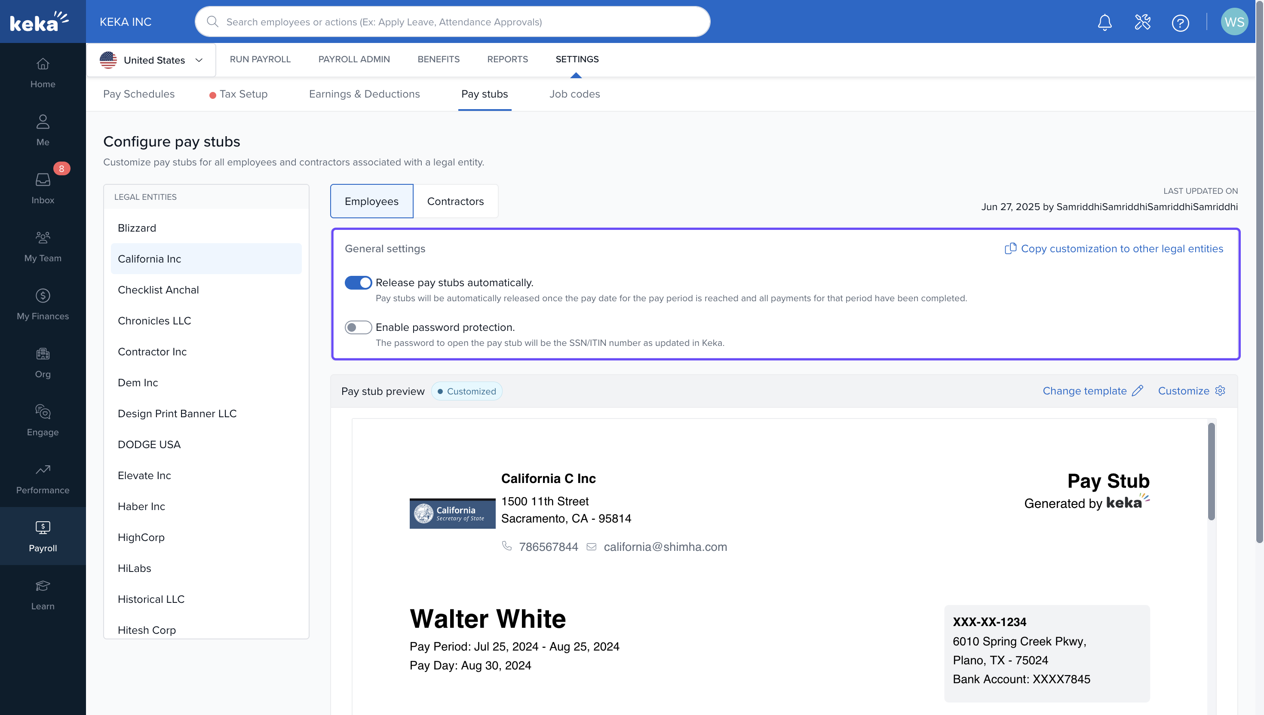Open the notifications bell icon
The height and width of the screenshot is (715, 1264).
(1104, 22)
